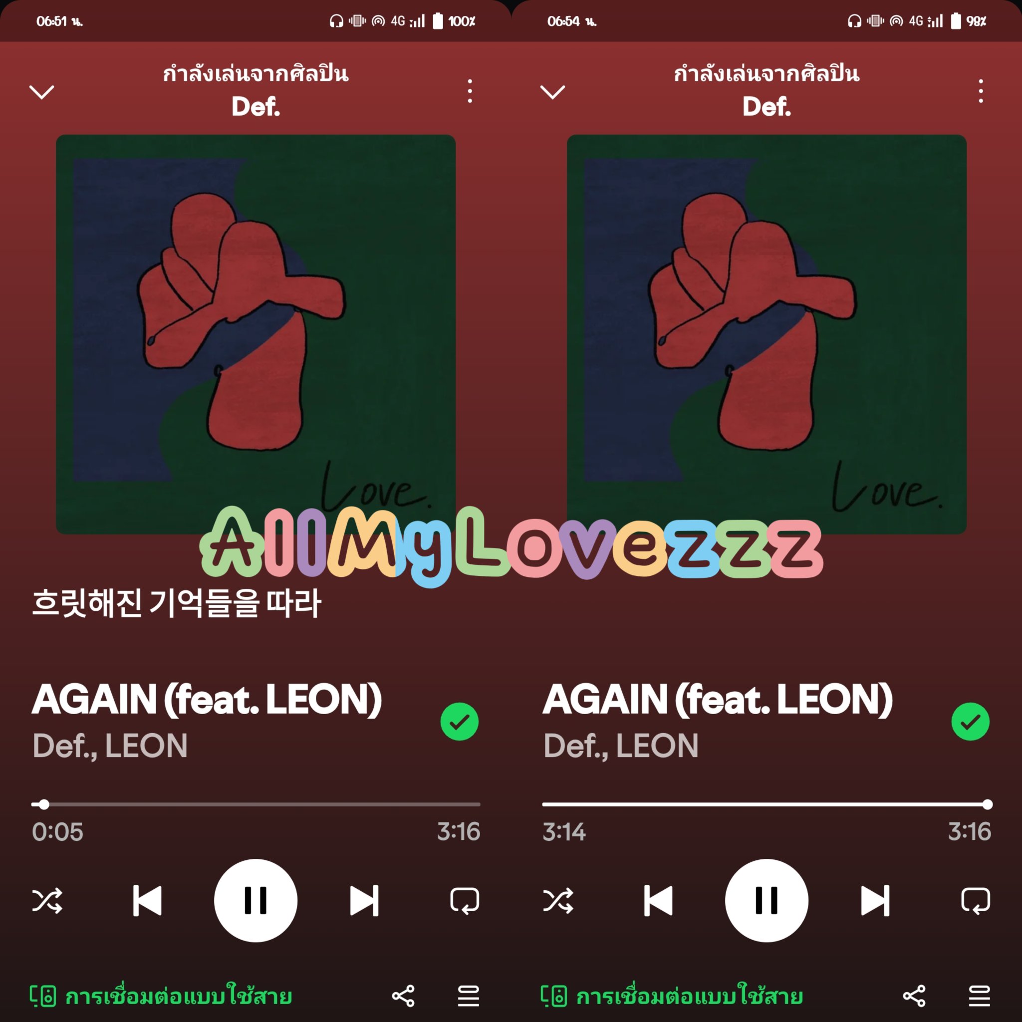Open three-dot options menu in right player
Viewport: 1022px width, 1022px height.
tap(981, 91)
